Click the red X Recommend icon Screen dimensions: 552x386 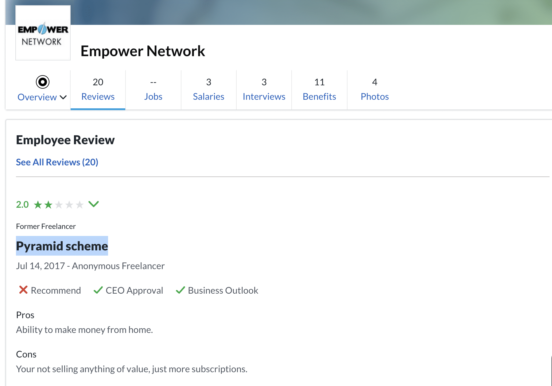(23, 290)
